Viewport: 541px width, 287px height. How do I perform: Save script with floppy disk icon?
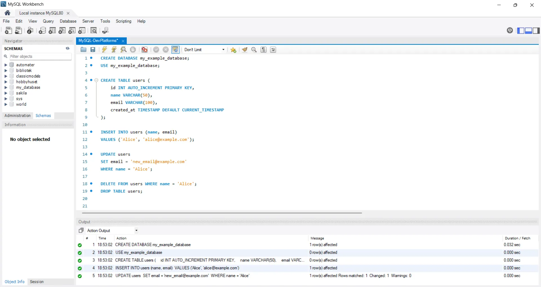pyautogui.click(x=93, y=50)
